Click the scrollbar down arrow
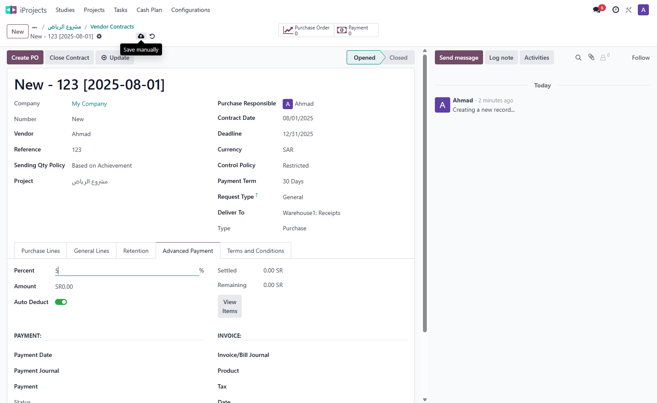This screenshot has height=403, width=657. 425,400
